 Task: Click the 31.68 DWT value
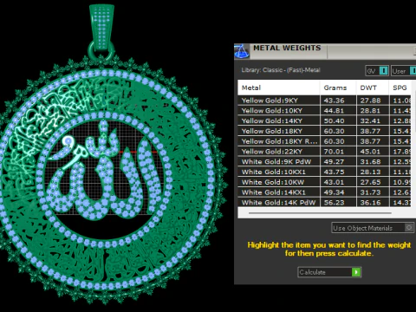370,162
